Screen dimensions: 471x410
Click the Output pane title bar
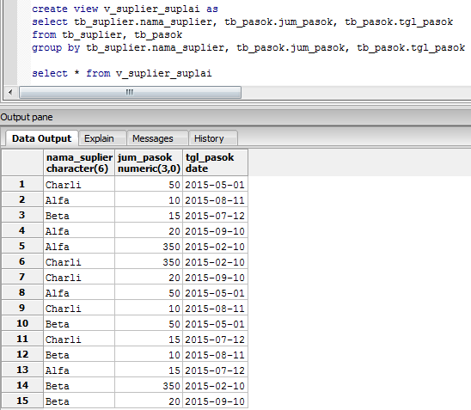point(235,117)
